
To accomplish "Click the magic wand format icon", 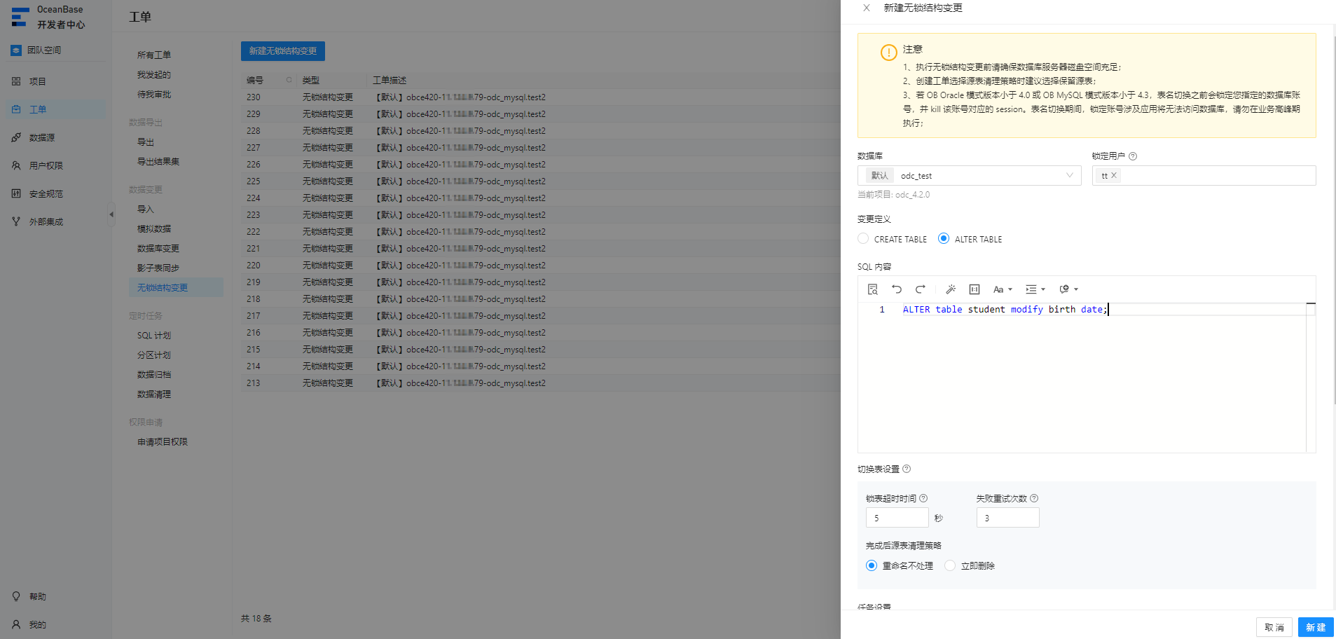I will click(951, 289).
